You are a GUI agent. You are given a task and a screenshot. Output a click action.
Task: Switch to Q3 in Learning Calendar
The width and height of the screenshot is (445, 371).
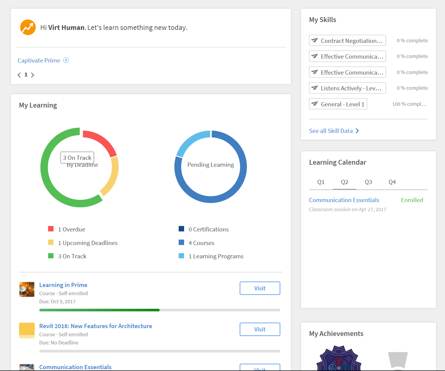pyautogui.click(x=368, y=182)
